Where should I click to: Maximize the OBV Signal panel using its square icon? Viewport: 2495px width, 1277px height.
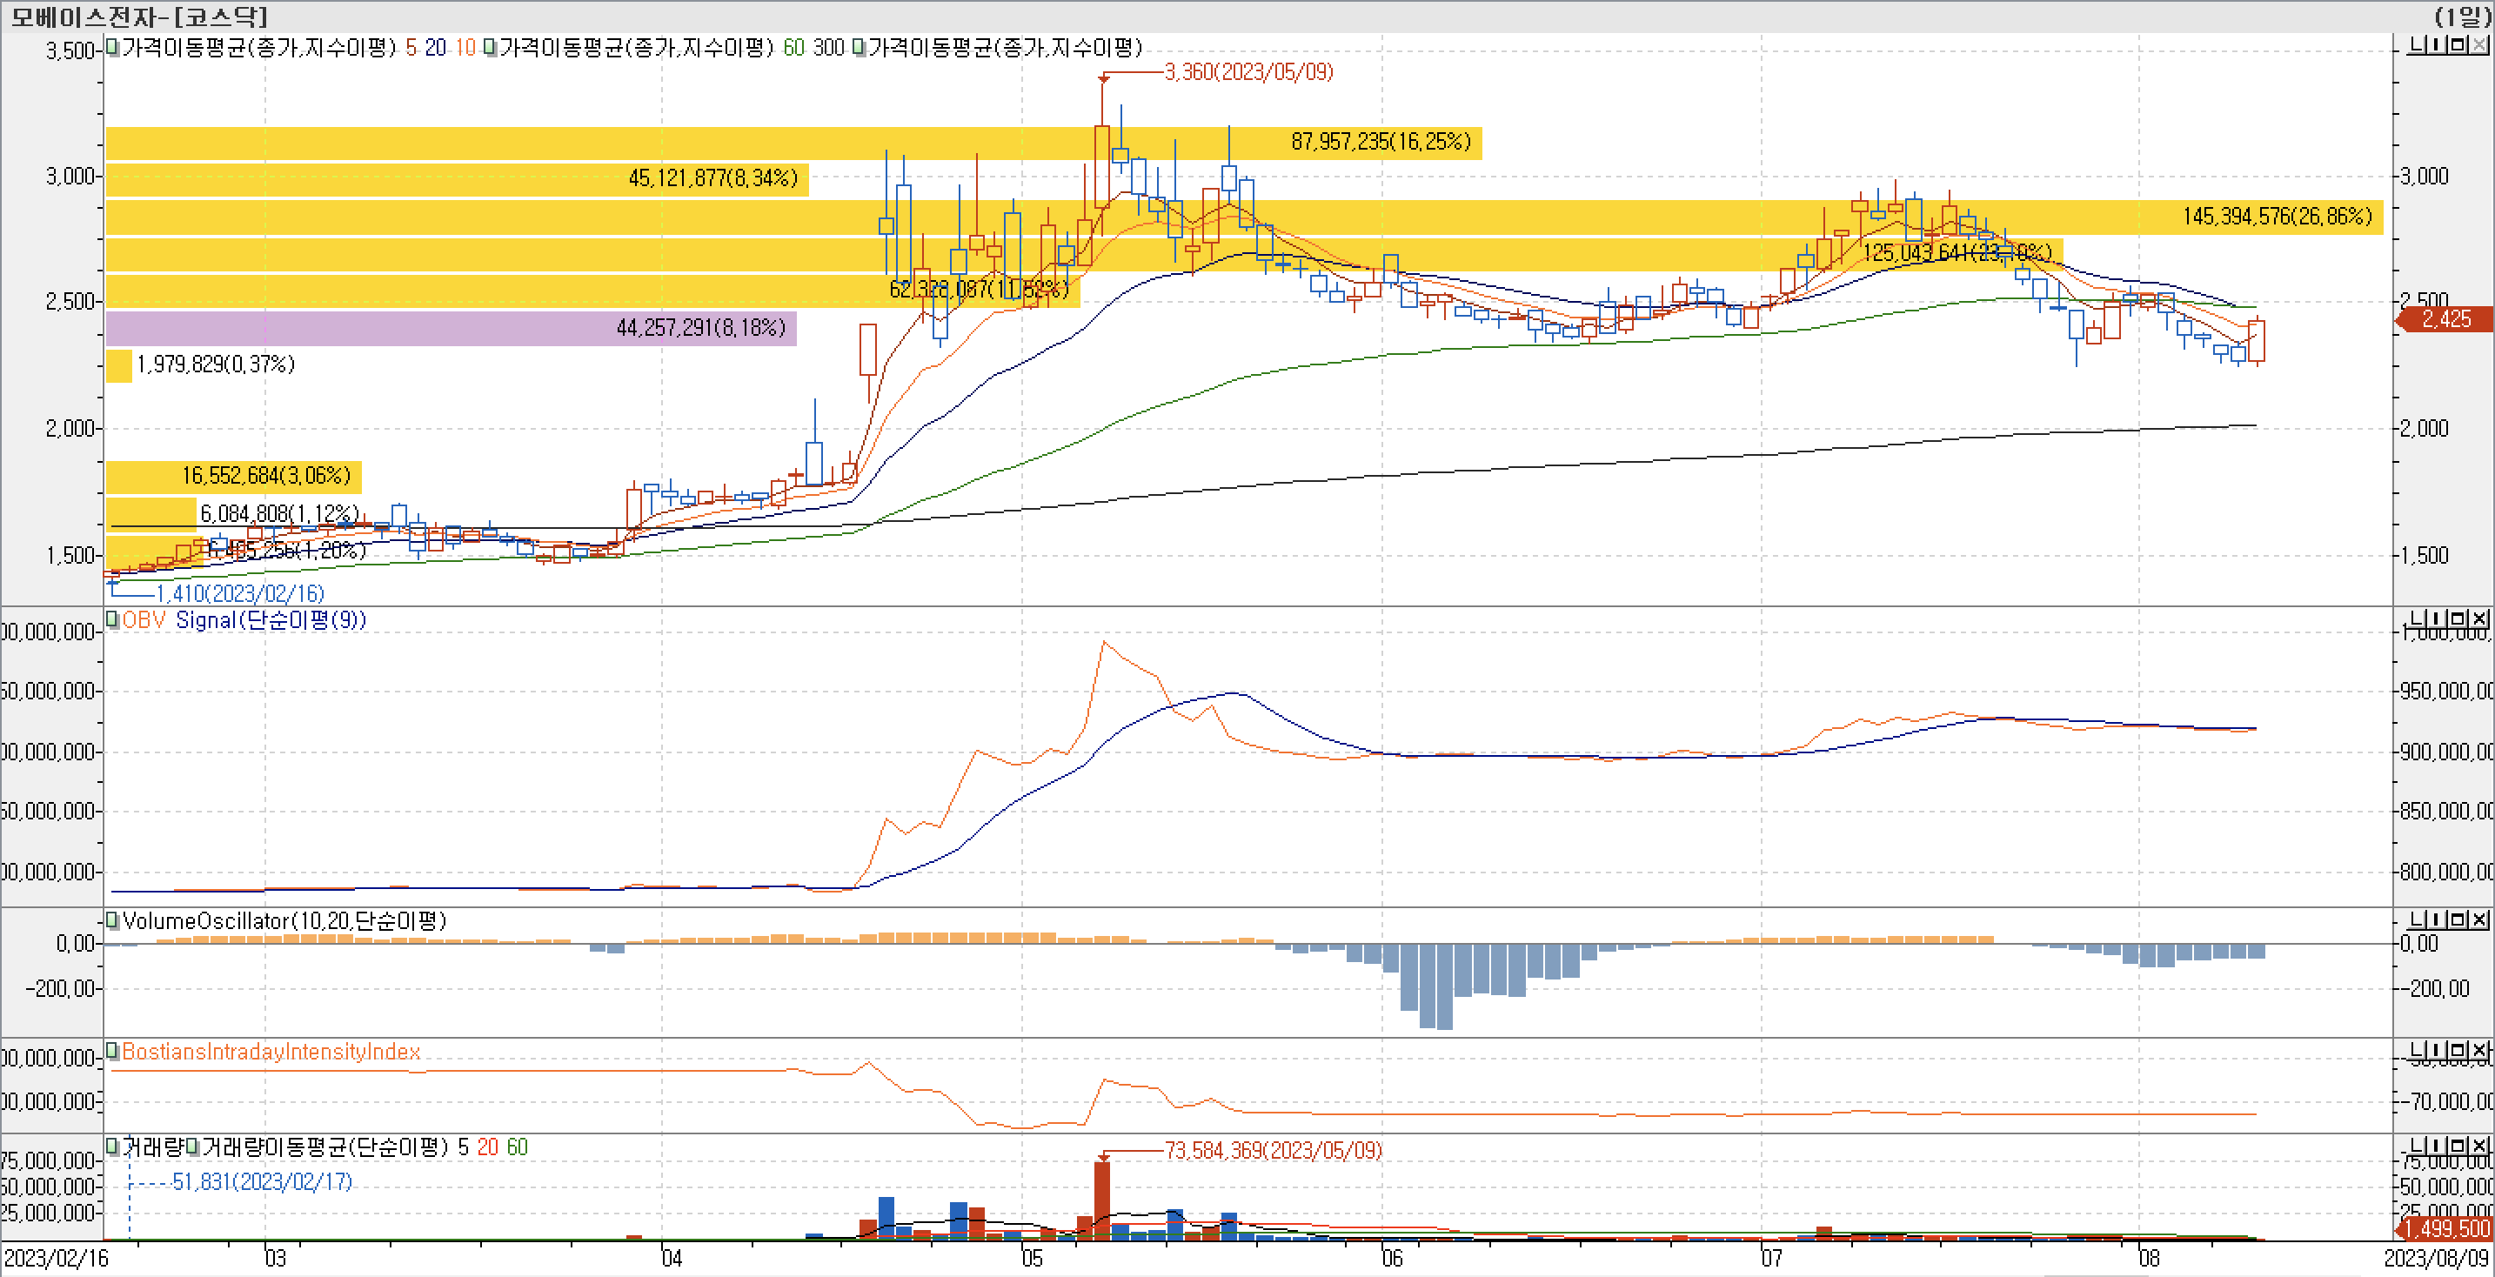pyautogui.click(x=2460, y=618)
